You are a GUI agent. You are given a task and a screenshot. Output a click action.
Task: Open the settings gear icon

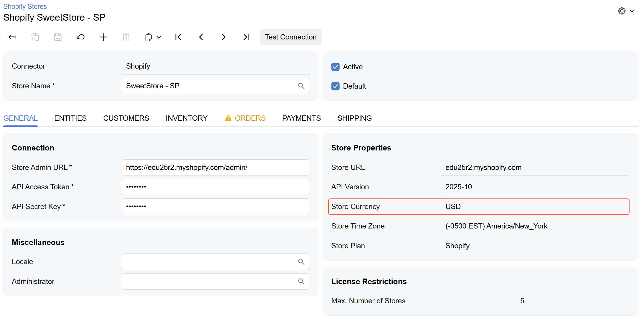(x=622, y=11)
